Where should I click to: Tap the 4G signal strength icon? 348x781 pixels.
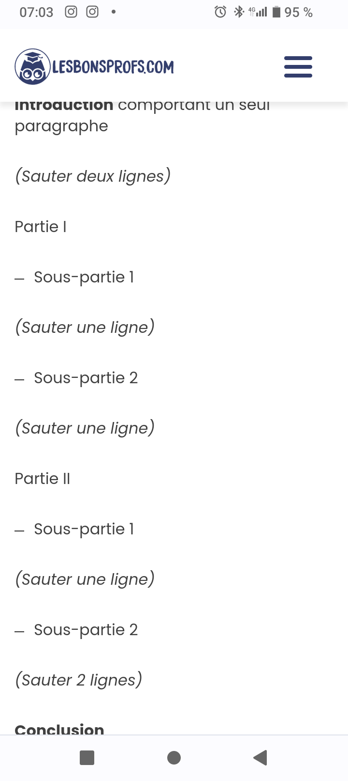tap(258, 12)
